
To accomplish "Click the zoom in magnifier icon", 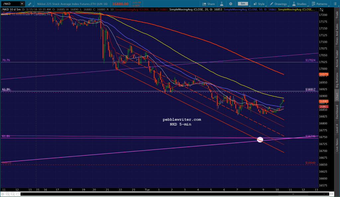I will click(x=8, y=194).
